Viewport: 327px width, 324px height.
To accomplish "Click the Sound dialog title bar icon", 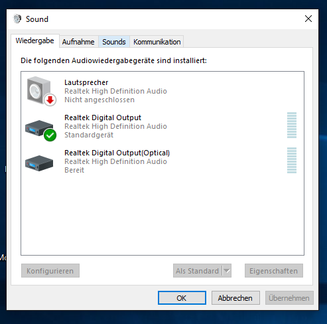I will (17, 19).
